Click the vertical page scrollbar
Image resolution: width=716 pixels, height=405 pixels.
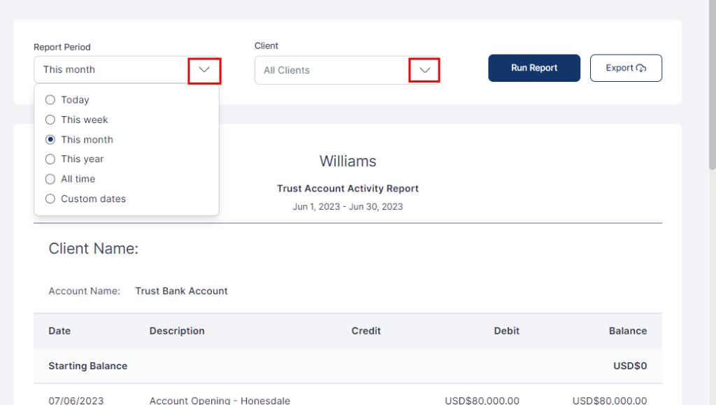pos(712,84)
